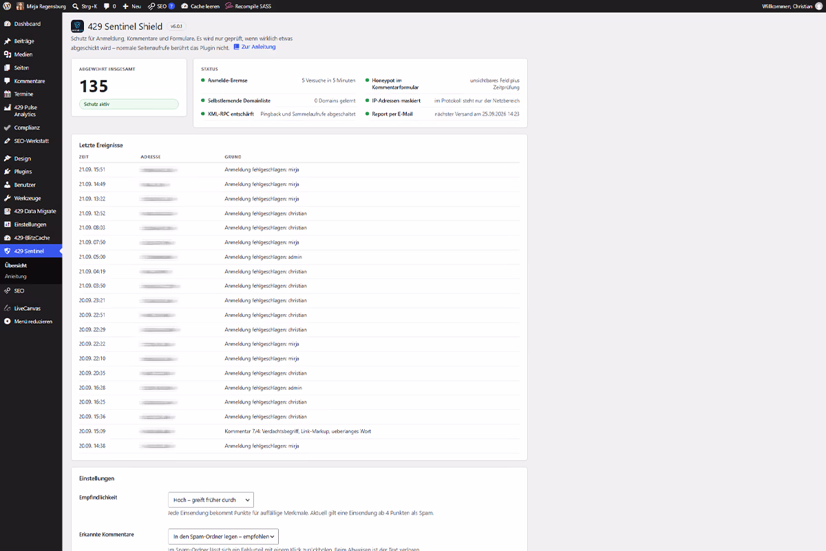Viewport: 826px width, 551px height.
Task: Click the total blocked count 135
Action: tap(94, 85)
